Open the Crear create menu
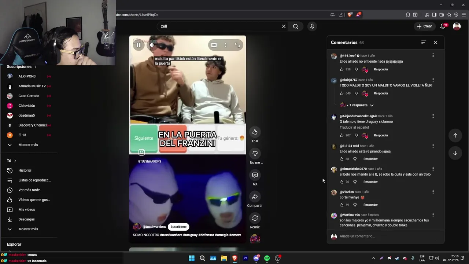 (424, 26)
